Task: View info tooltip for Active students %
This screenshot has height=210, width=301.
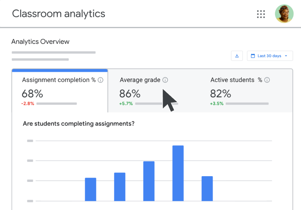Action: point(267,80)
